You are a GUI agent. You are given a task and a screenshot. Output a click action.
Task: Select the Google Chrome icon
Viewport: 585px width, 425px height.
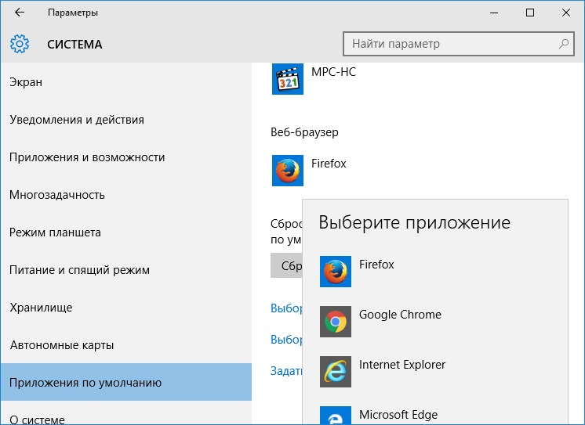336,322
